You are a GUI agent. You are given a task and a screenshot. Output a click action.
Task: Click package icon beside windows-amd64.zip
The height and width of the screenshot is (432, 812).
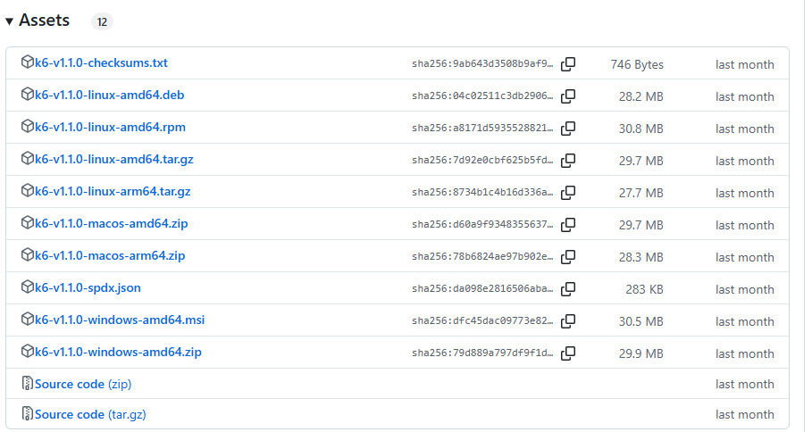[x=28, y=351]
